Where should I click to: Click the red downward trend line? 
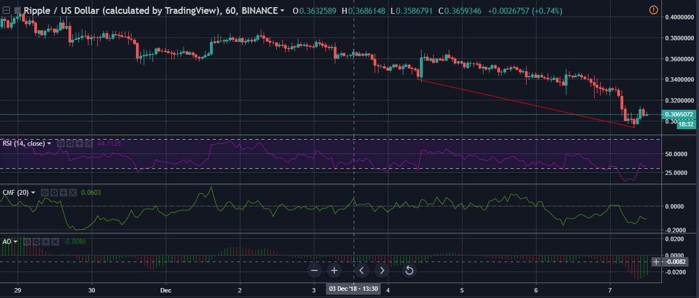click(x=527, y=104)
